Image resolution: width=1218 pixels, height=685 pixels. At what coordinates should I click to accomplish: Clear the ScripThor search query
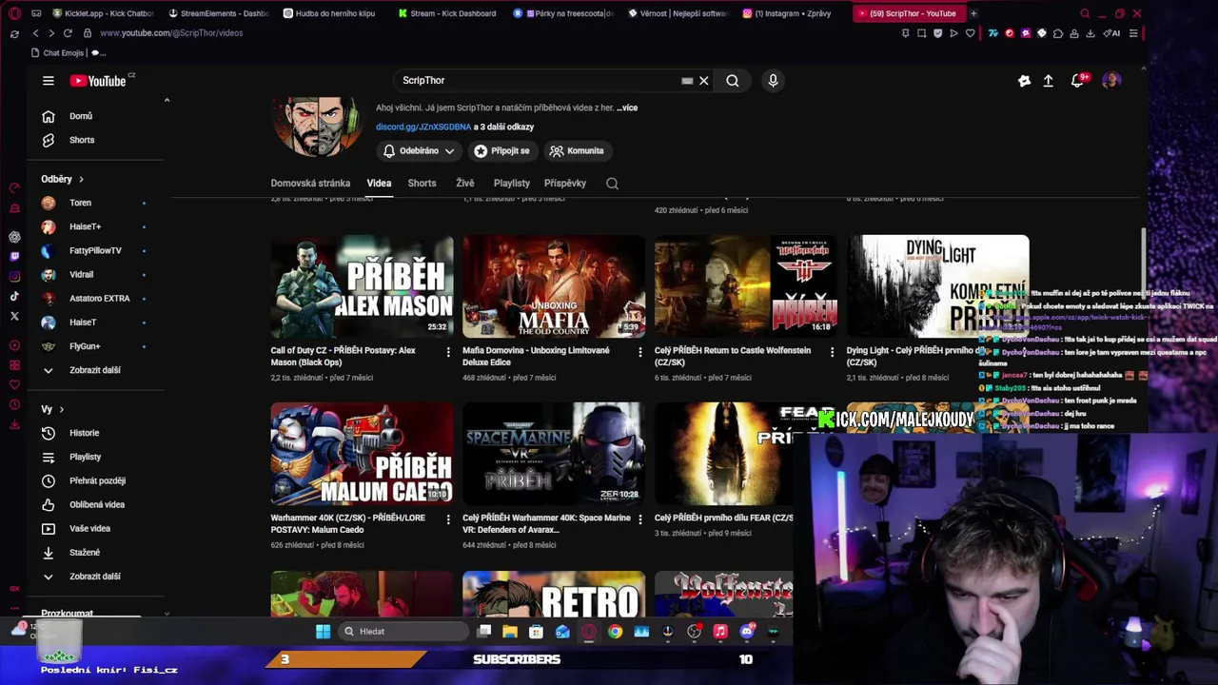[704, 81]
